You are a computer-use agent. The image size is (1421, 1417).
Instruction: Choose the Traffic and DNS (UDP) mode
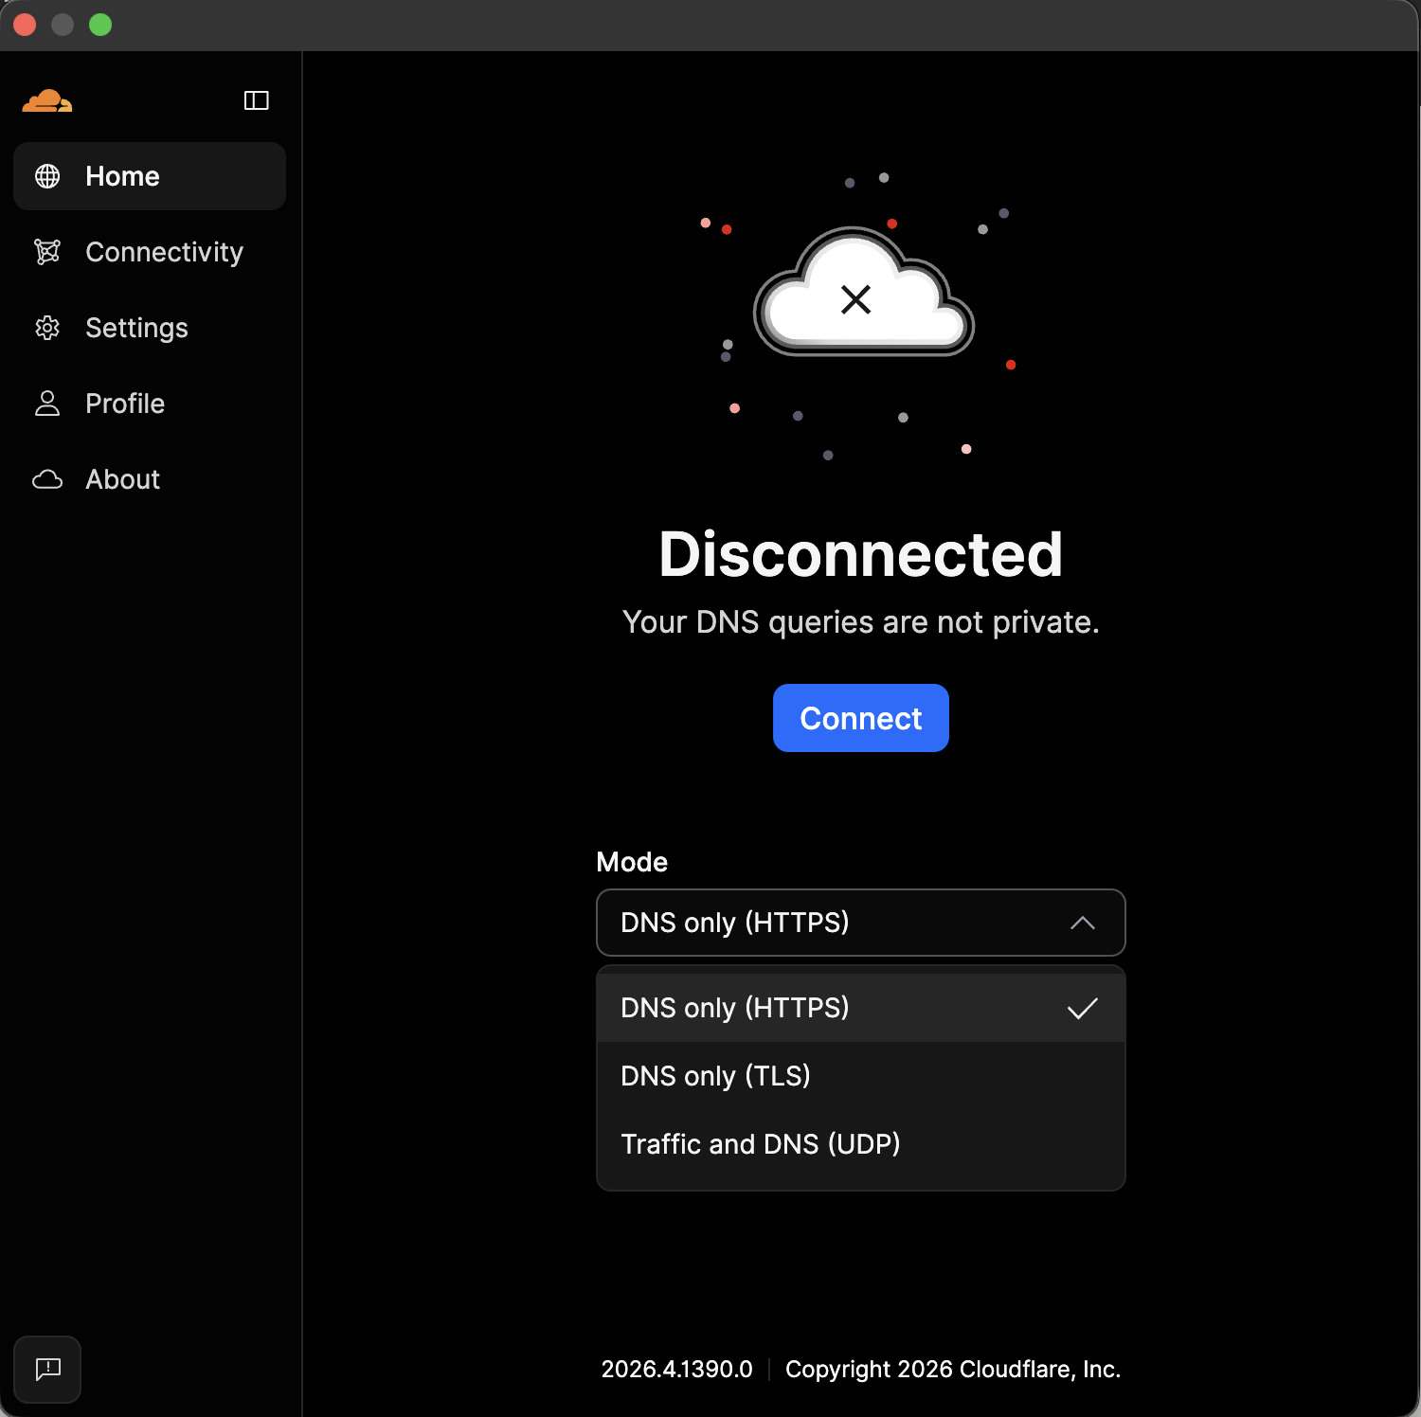coord(861,1144)
